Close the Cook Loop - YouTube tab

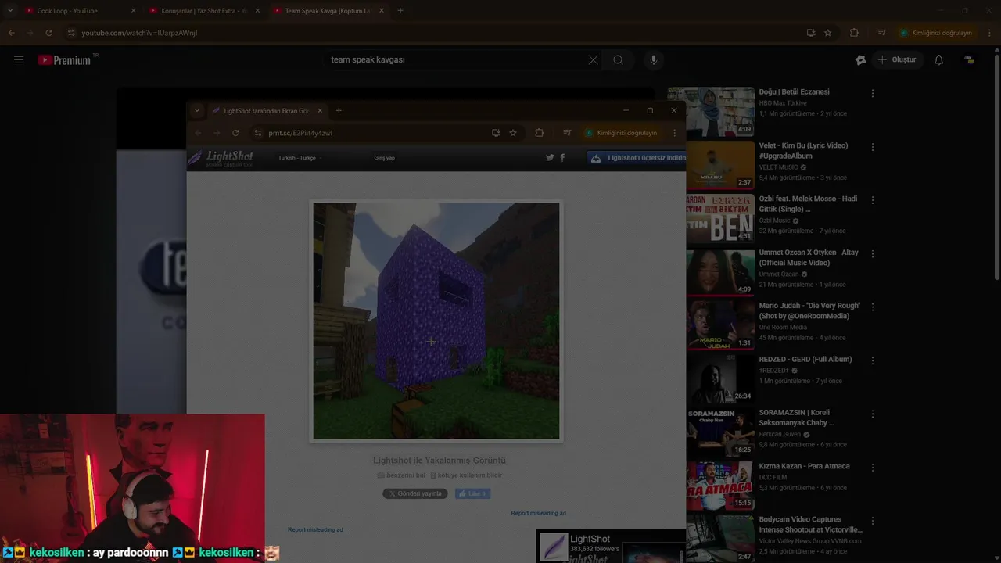pos(133,11)
